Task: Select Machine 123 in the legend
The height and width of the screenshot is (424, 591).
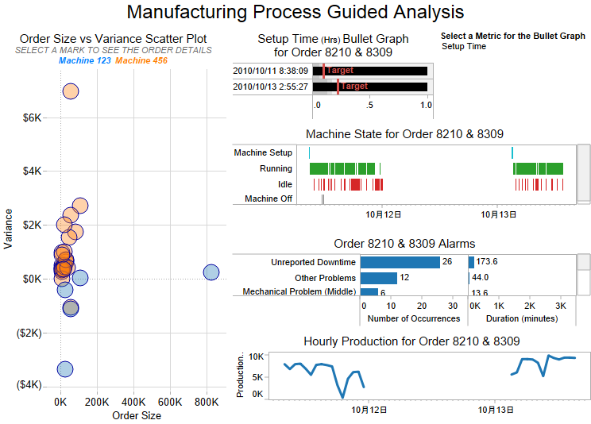Action: point(84,61)
